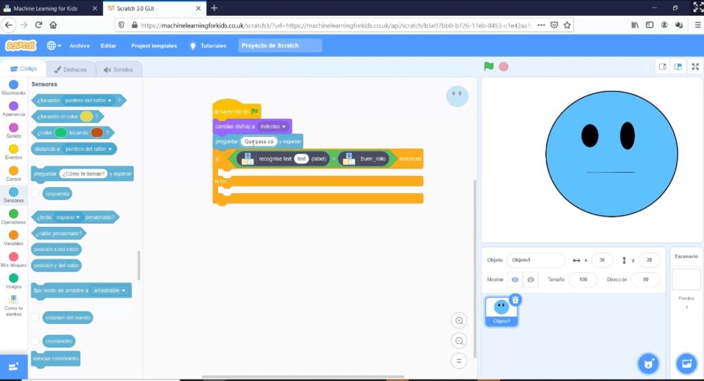Open the Archivo menu
The width and height of the screenshot is (704, 381).
coord(79,45)
